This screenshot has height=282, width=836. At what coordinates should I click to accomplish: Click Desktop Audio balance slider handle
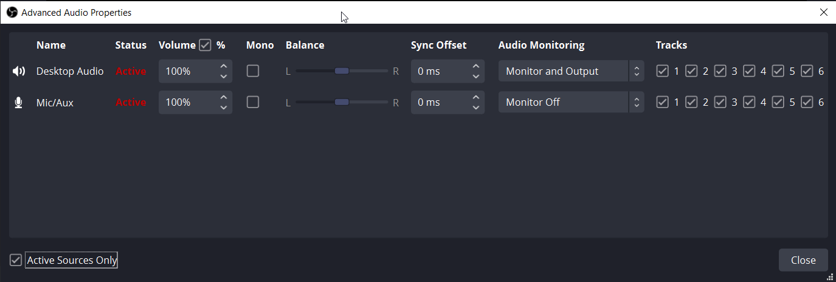click(342, 71)
